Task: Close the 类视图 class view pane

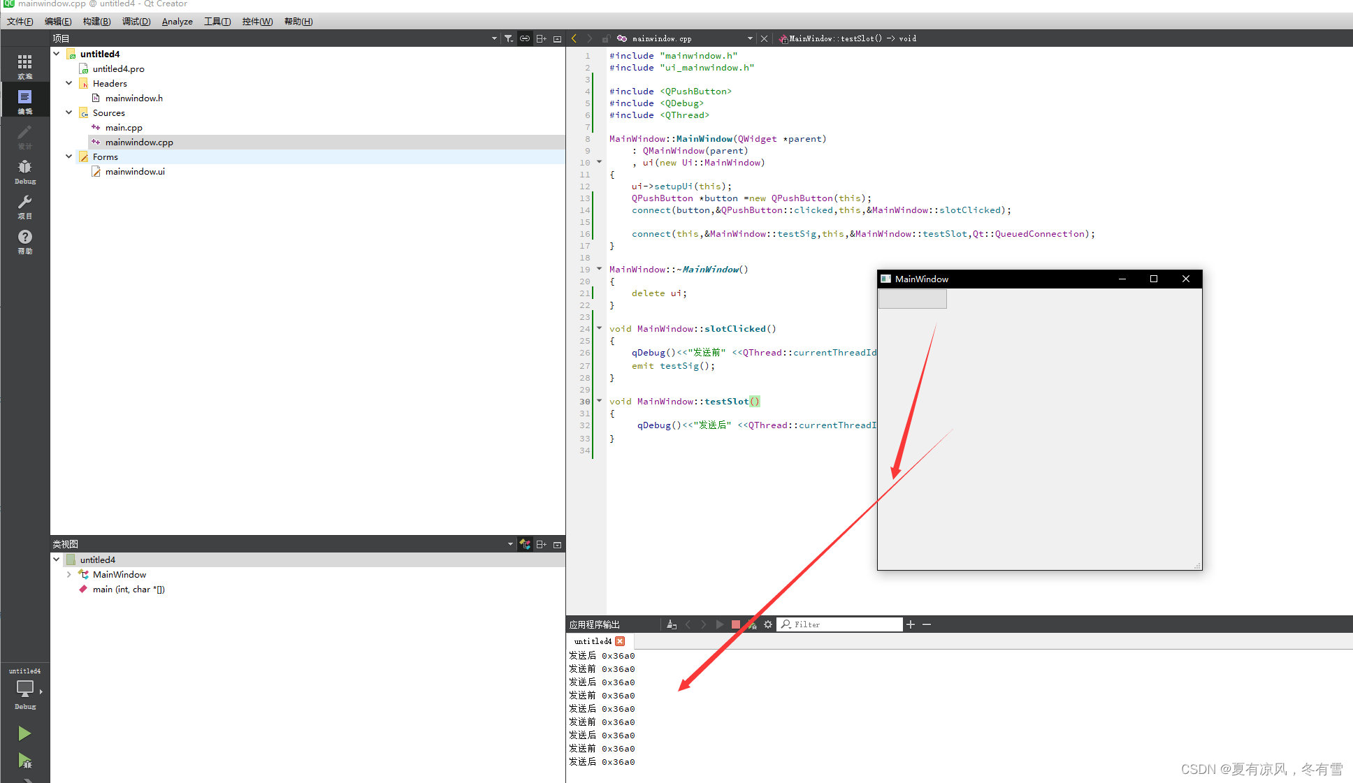Action: point(557,544)
